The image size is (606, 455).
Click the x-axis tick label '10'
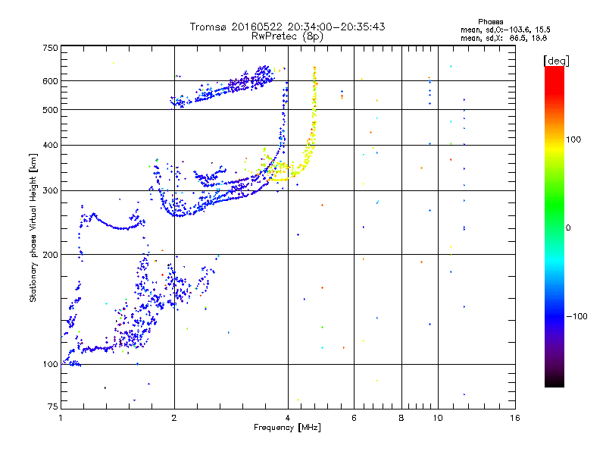438,418
